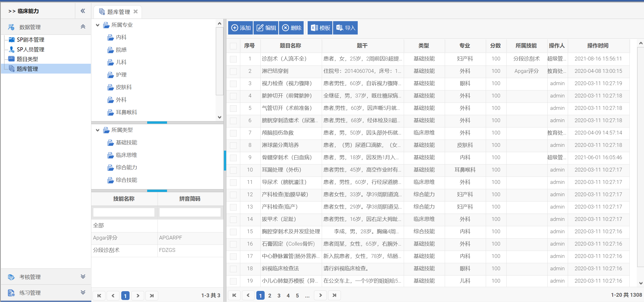The height and width of the screenshot is (302, 644).
Task: Click the 综合技能 folder icon
Action: tap(110, 180)
